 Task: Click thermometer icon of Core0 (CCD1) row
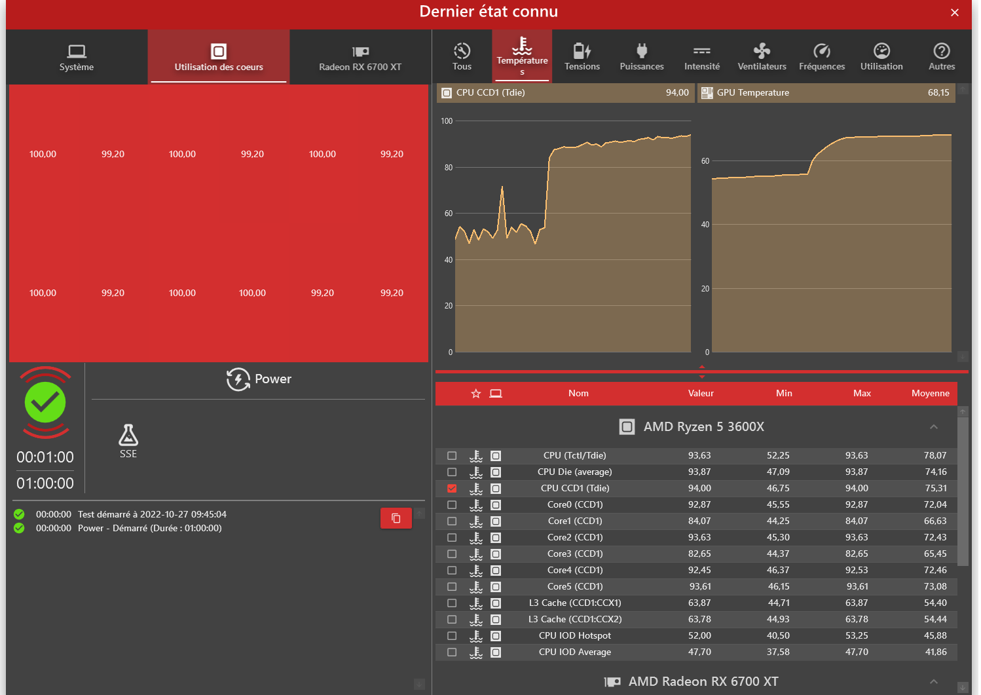(x=476, y=505)
